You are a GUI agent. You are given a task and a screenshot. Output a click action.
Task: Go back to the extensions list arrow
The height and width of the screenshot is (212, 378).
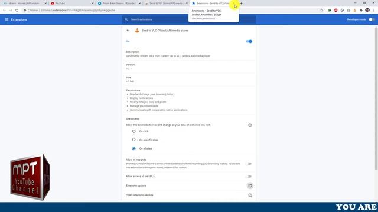[128, 31]
